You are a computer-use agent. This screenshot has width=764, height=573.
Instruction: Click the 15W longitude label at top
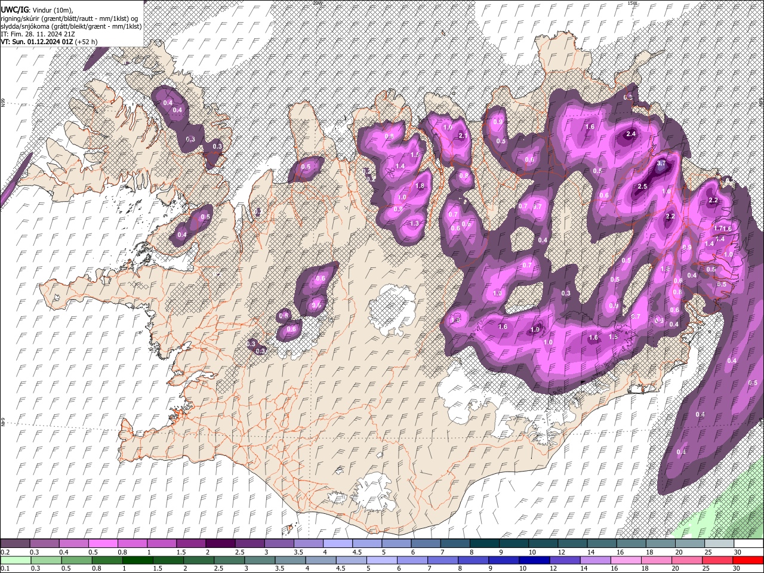632,3
